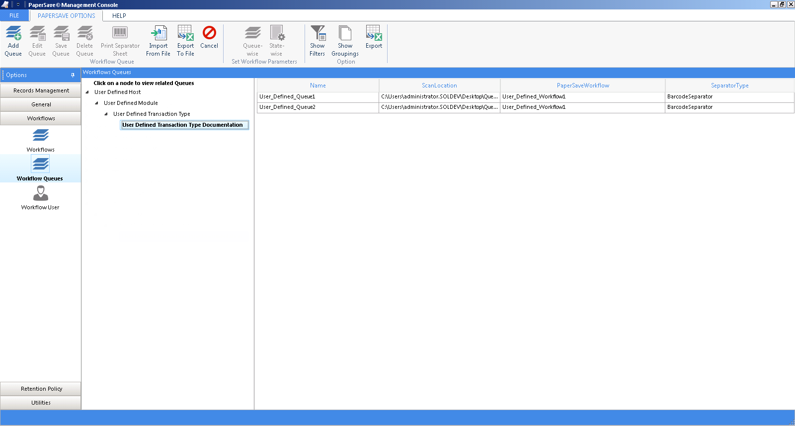Screen dimensions: 795x426
Task: Open the FILE menu
Action: coord(14,15)
